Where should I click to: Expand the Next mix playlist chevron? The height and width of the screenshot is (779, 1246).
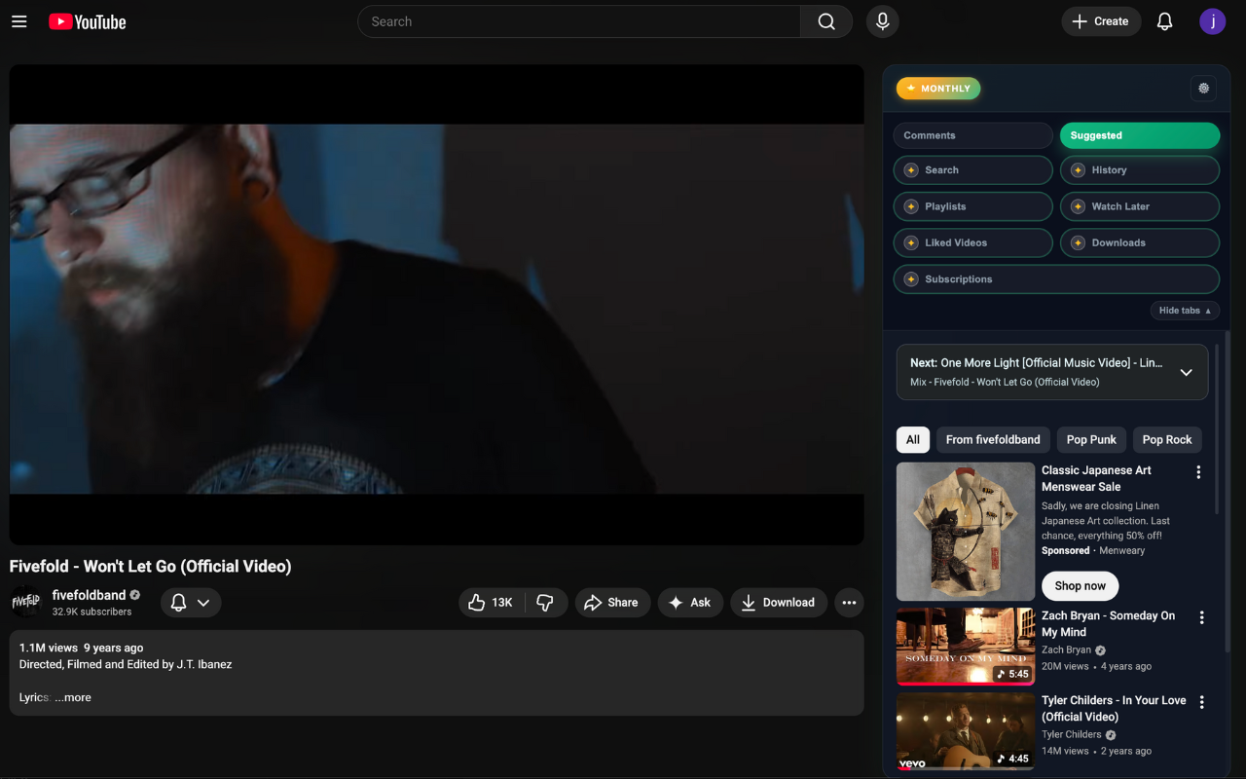[1186, 372]
